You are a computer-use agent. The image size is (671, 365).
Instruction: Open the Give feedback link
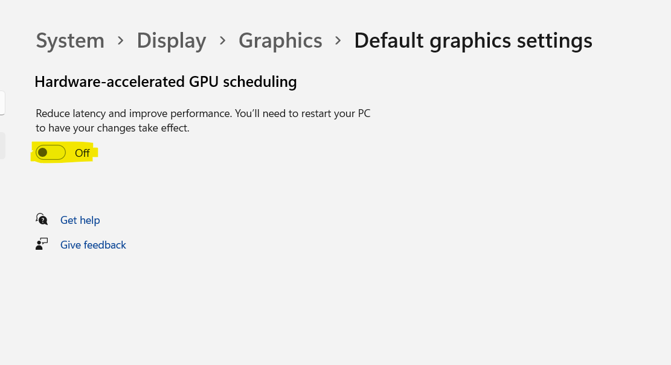coord(93,245)
